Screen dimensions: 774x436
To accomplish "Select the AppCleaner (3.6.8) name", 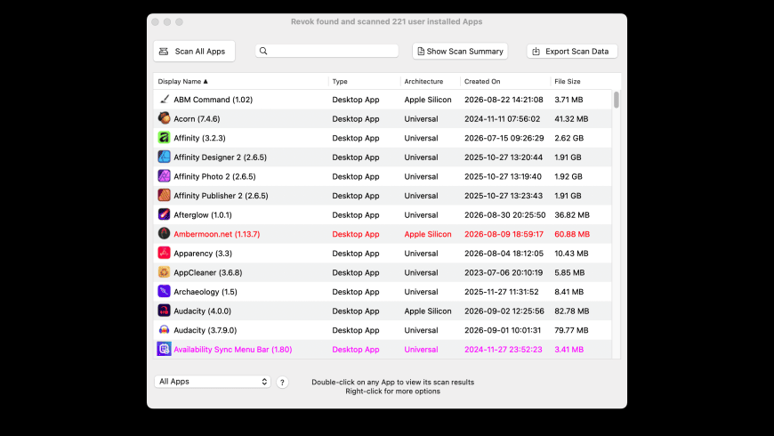I will pos(208,272).
